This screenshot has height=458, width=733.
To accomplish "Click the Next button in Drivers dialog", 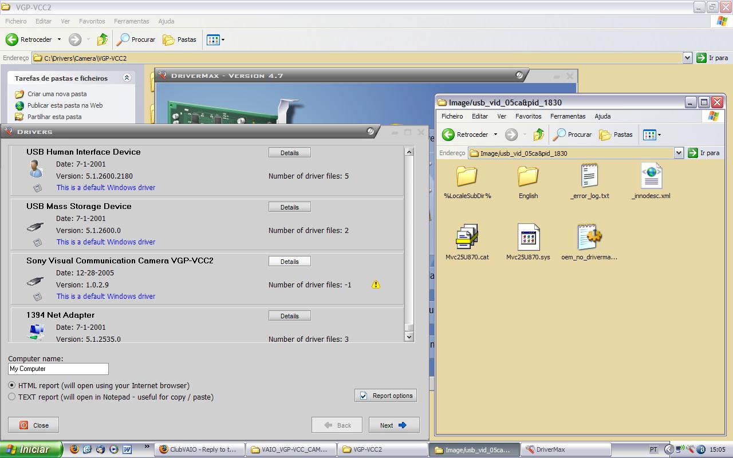I will 394,425.
